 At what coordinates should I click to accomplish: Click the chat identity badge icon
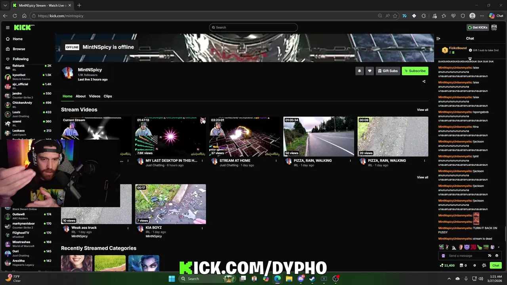(x=484, y=265)
